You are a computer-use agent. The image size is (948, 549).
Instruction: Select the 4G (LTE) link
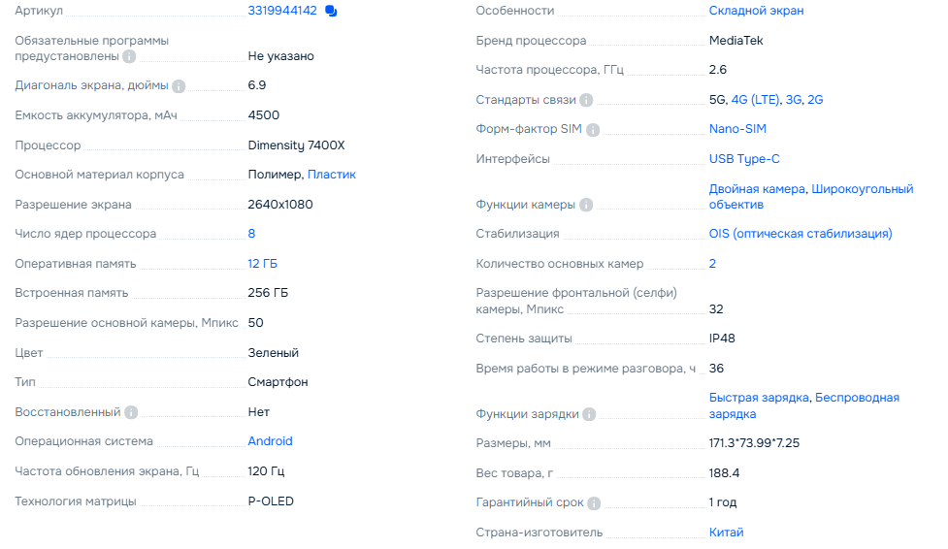(x=755, y=100)
